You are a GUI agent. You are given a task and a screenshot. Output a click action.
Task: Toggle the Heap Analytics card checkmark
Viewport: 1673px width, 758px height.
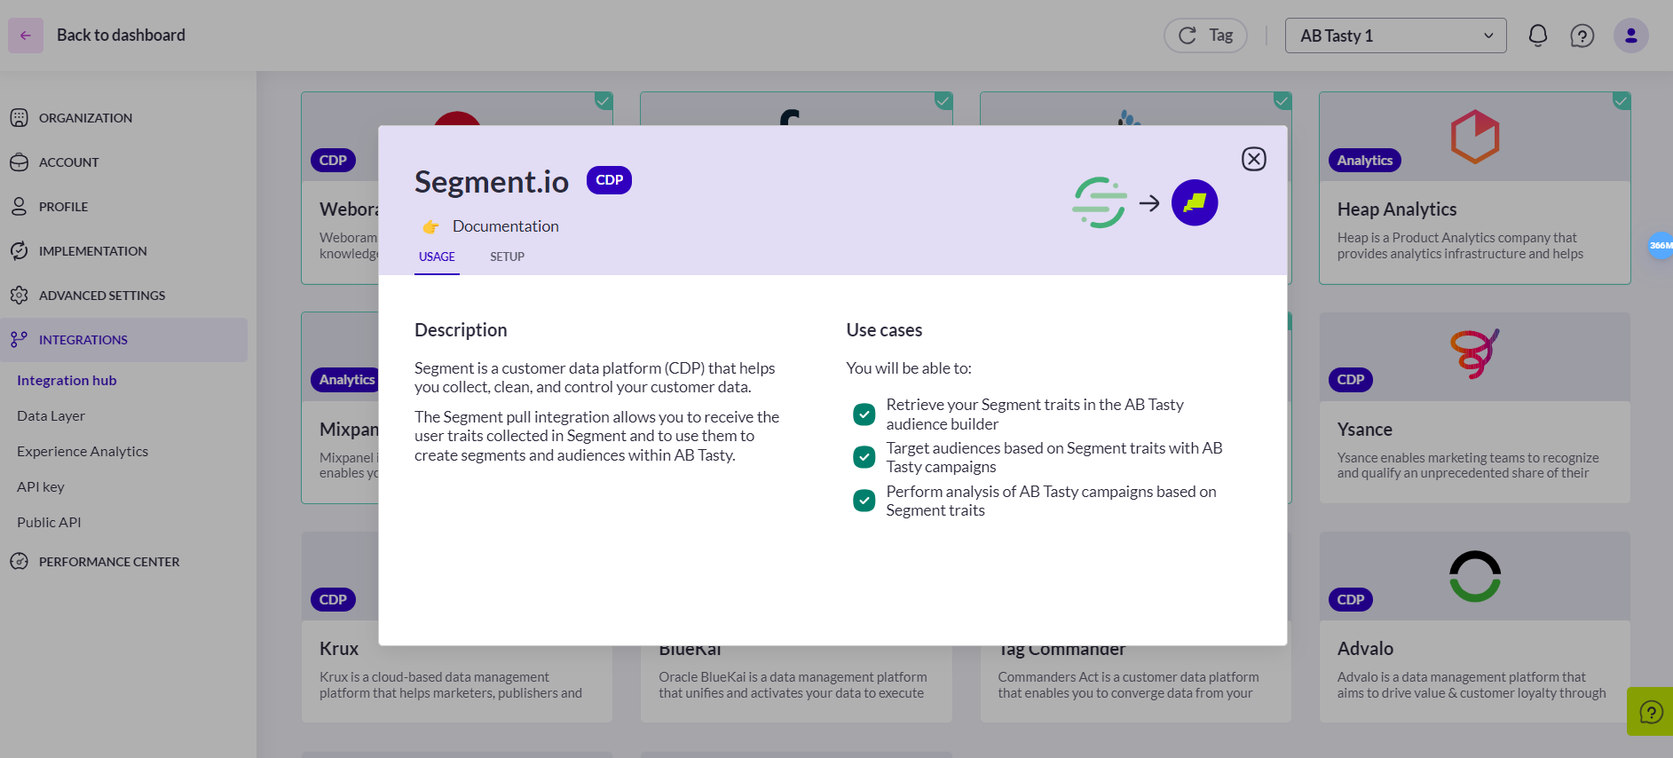coord(1622,101)
